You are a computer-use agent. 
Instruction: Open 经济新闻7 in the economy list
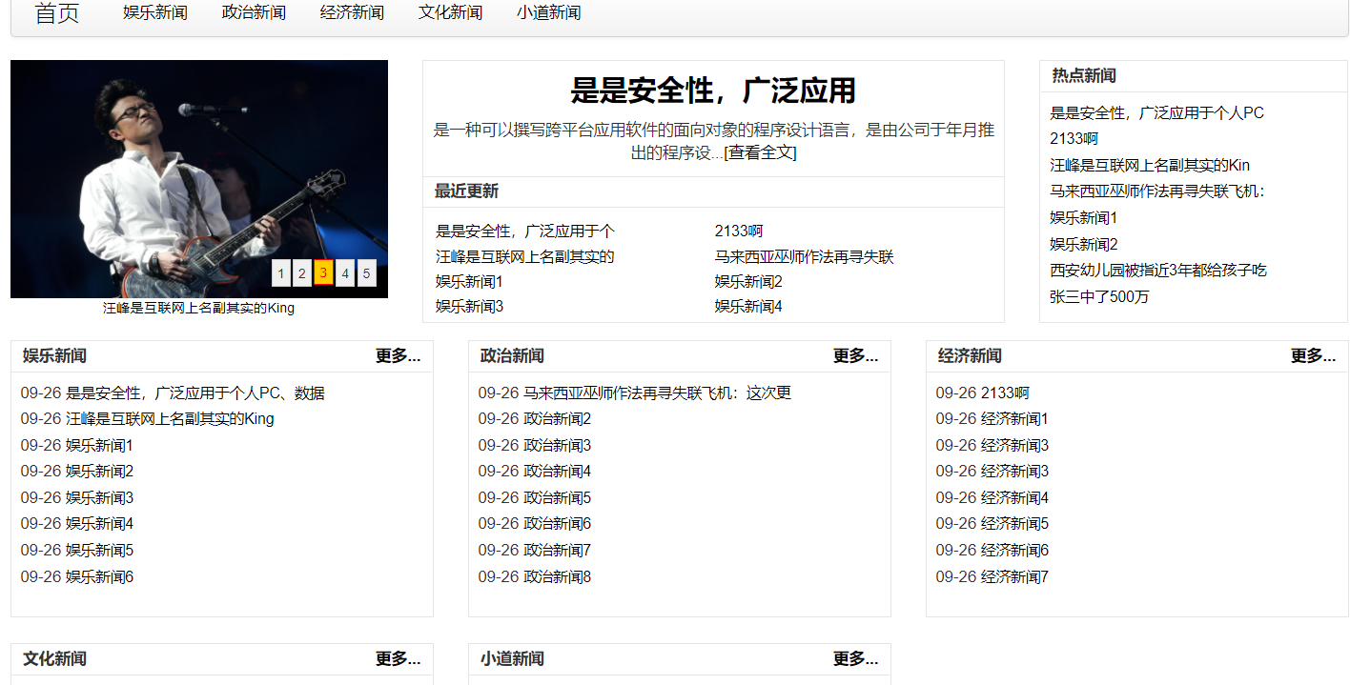coord(1014,577)
